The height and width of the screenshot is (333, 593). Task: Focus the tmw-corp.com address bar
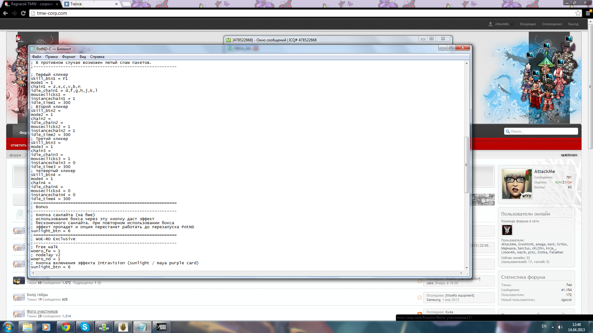click(303, 13)
